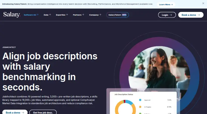
Task: Click the blue Approved legend dot
Action: pyautogui.click(x=140, y=100)
